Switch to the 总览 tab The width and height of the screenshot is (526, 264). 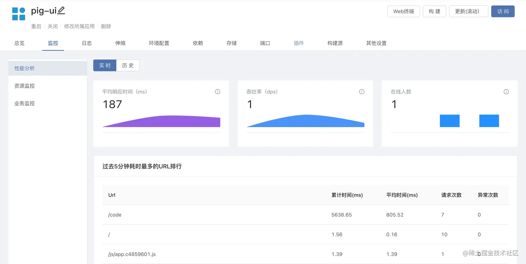point(19,43)
